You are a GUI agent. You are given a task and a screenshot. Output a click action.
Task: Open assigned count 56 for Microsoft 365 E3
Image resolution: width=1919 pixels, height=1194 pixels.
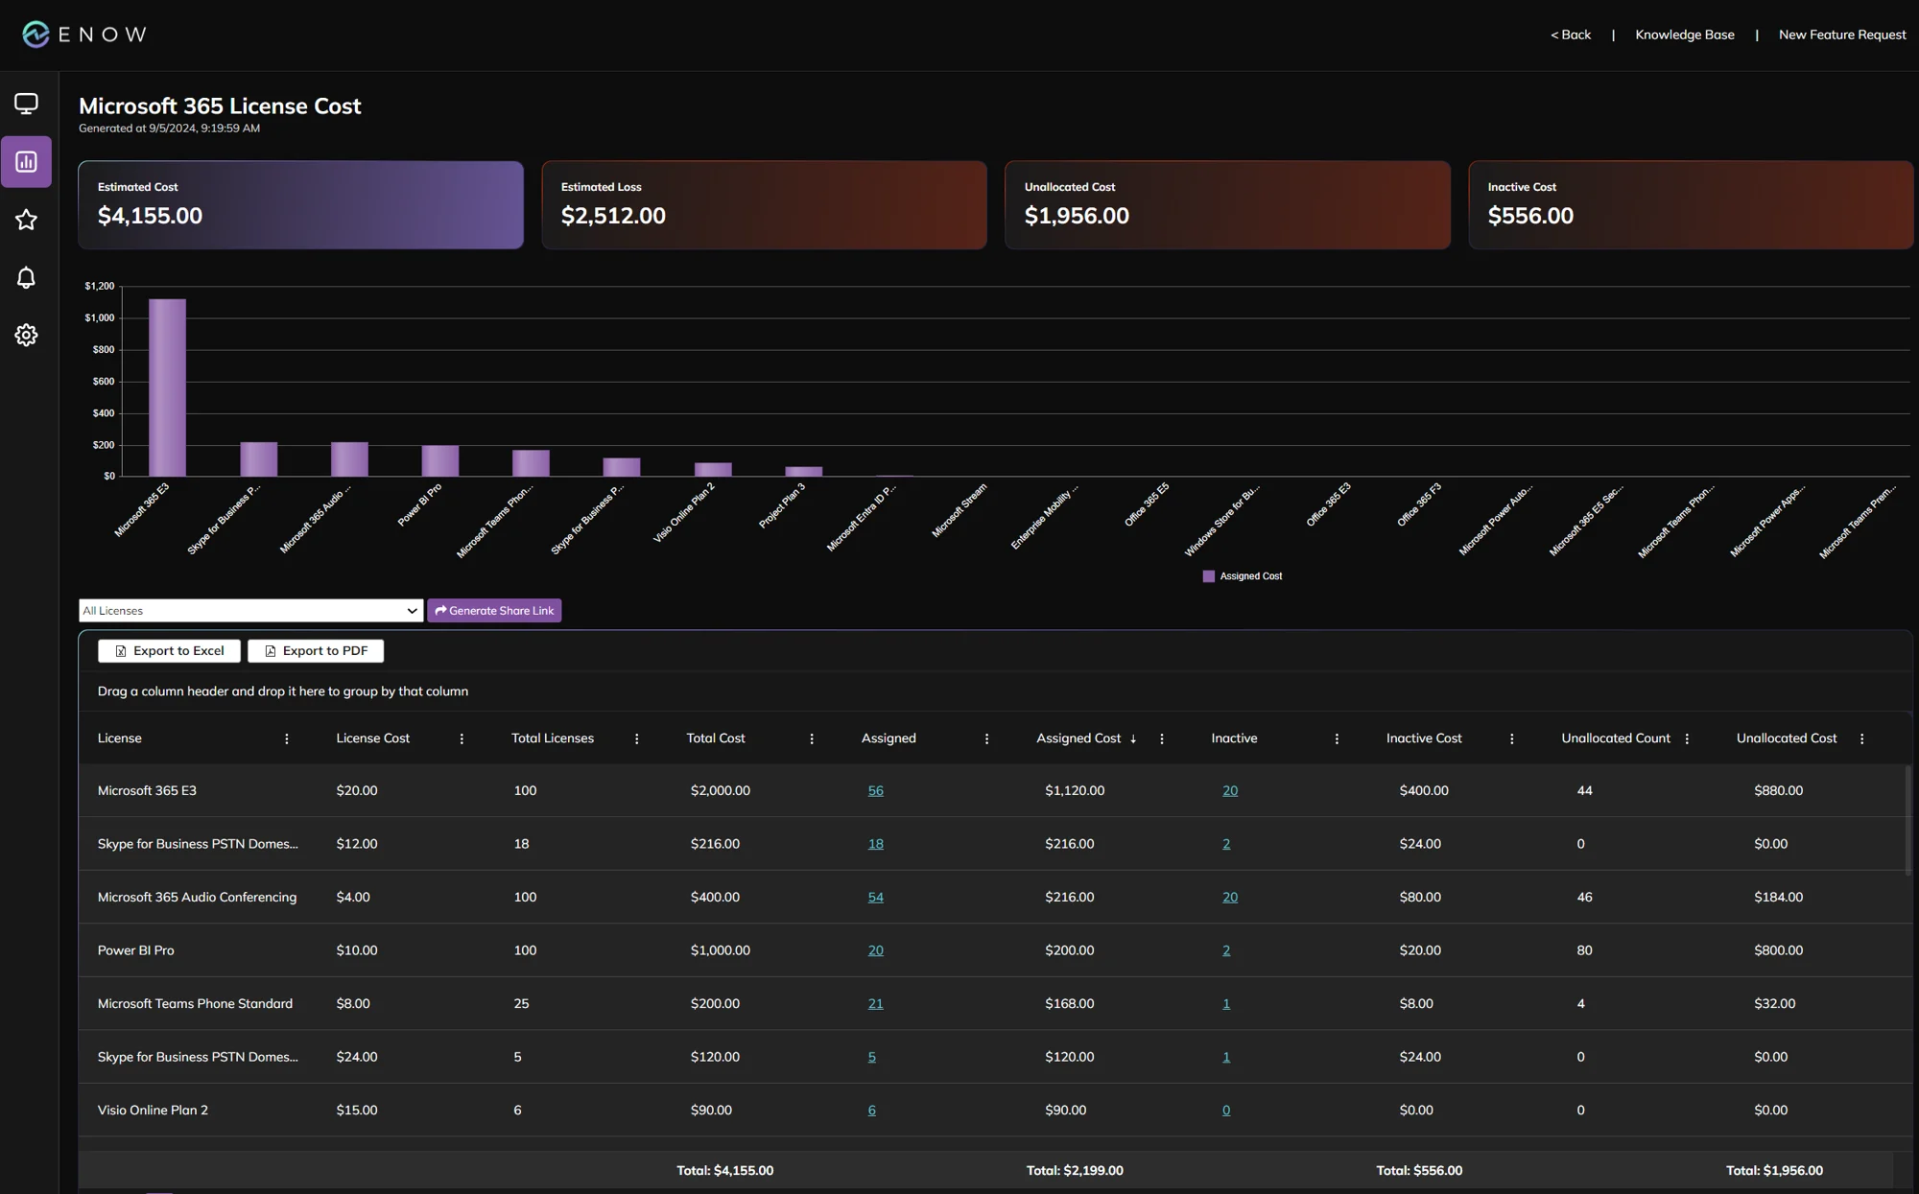875,790
